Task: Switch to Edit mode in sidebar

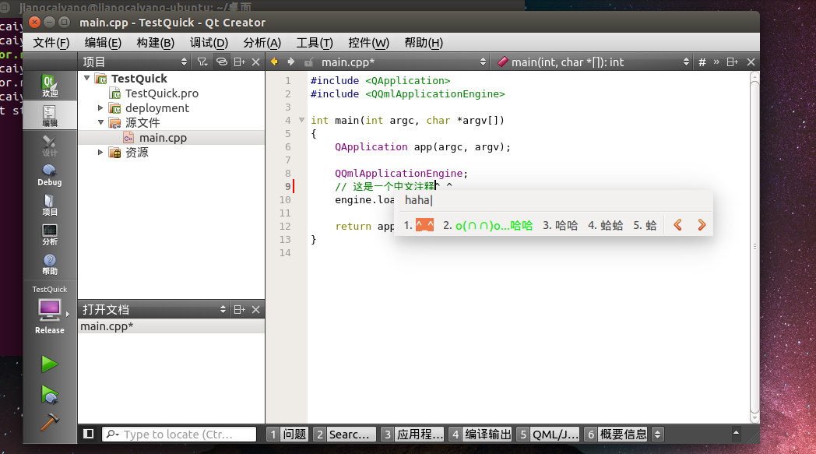Action: [50, 115]
